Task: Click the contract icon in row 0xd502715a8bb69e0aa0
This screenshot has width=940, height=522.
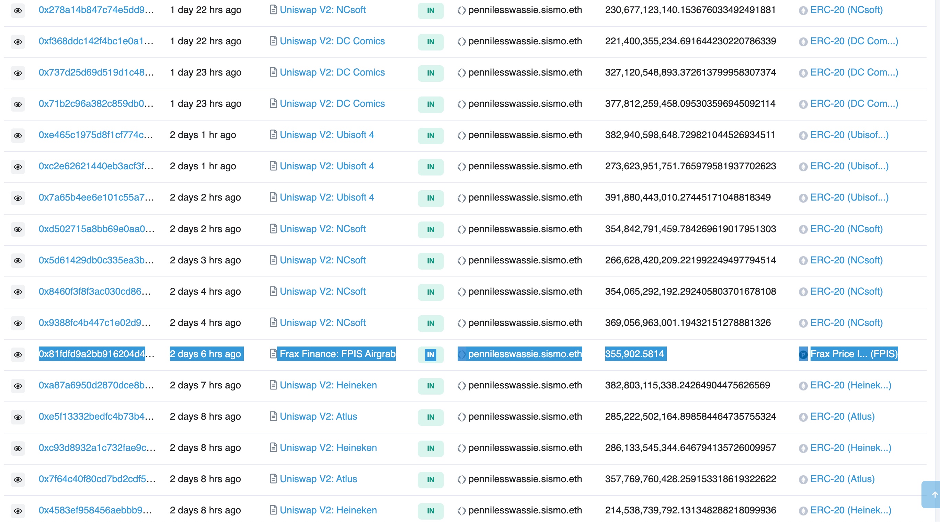Action: [x=273, y=229]
